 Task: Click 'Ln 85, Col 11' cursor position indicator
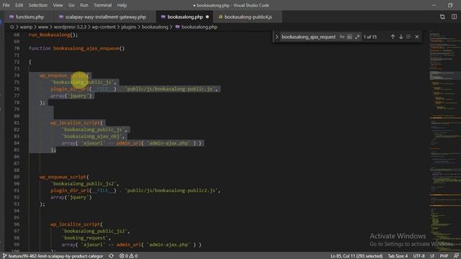pos(357,256)
